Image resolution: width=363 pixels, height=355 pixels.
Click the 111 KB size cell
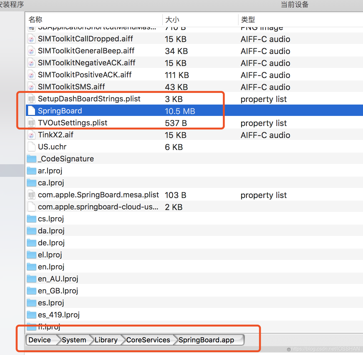pos(177,75)
